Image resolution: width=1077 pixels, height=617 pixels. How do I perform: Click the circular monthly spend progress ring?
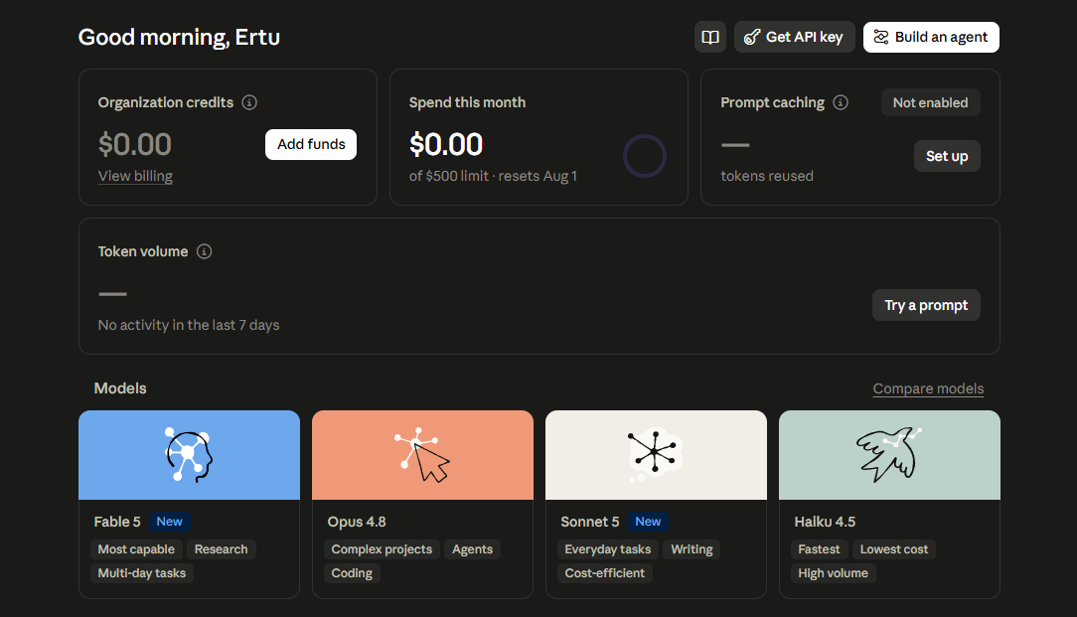644,156
